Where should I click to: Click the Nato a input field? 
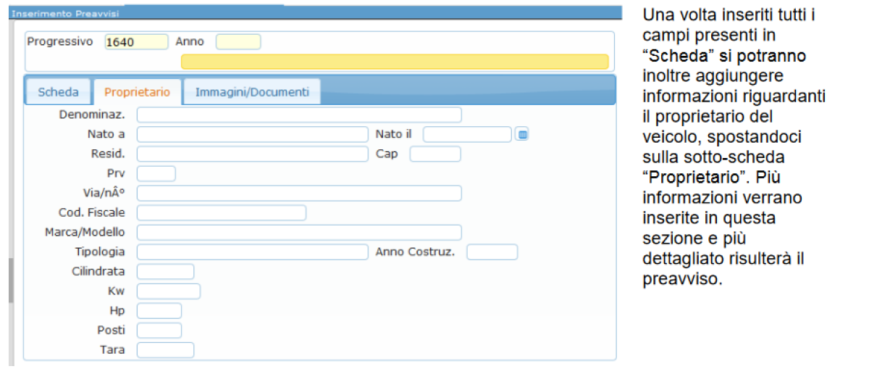coord(252,134)
